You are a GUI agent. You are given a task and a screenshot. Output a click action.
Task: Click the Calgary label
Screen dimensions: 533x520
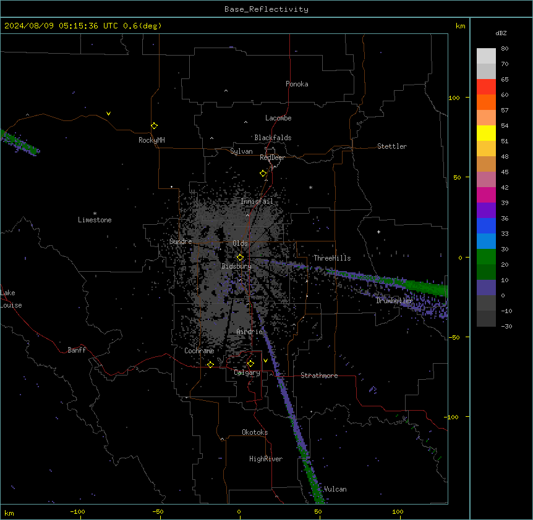click(247, 372)
